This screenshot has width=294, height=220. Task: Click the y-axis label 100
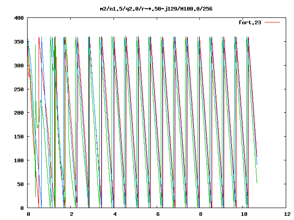(19, 160)
